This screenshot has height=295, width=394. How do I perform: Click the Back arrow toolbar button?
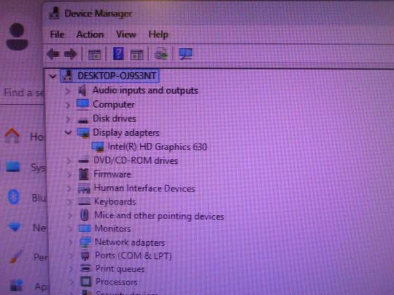[x=53, y=54]
